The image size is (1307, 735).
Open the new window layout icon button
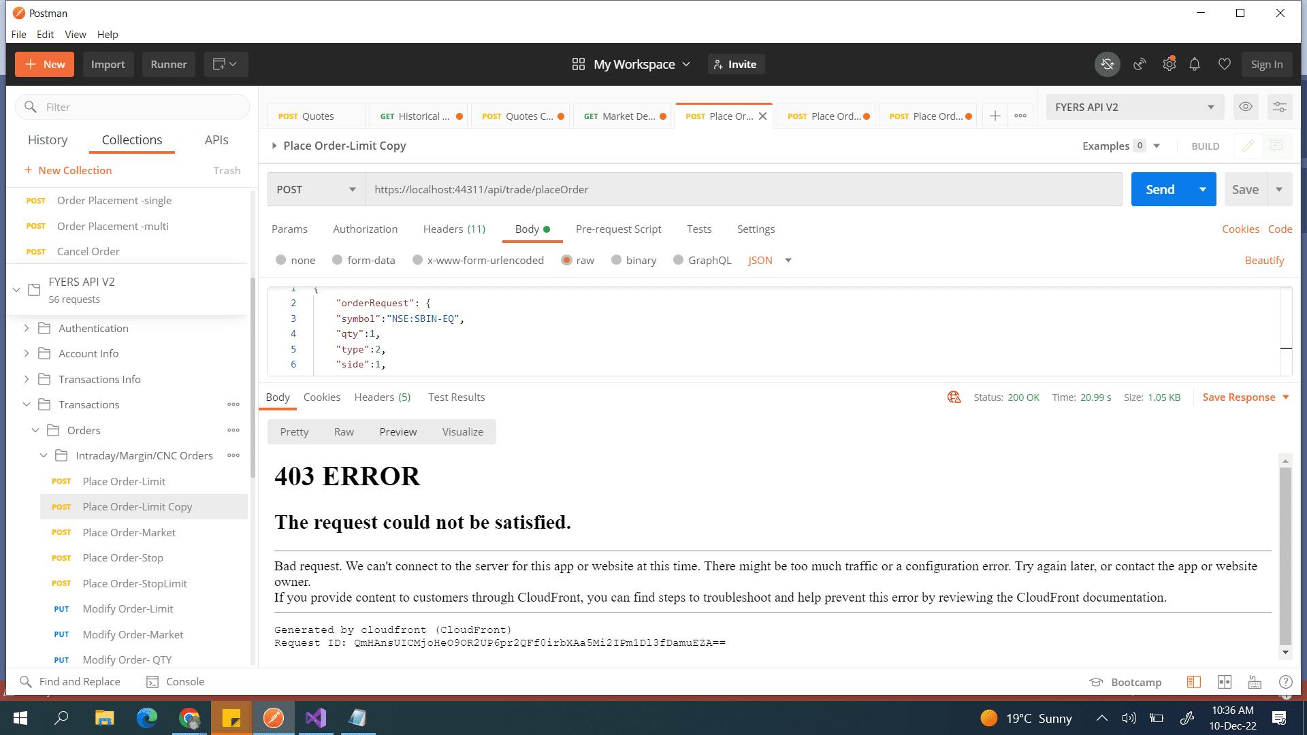click(x=225, y=64)
